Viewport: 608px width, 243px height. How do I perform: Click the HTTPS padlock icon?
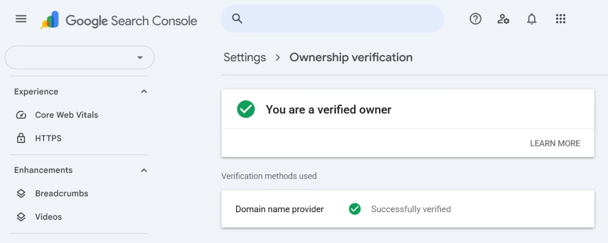[x=21, y=138]
